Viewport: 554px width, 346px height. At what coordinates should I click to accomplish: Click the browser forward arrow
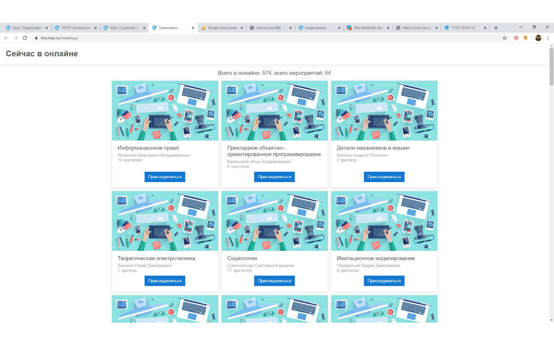[16, 38]
